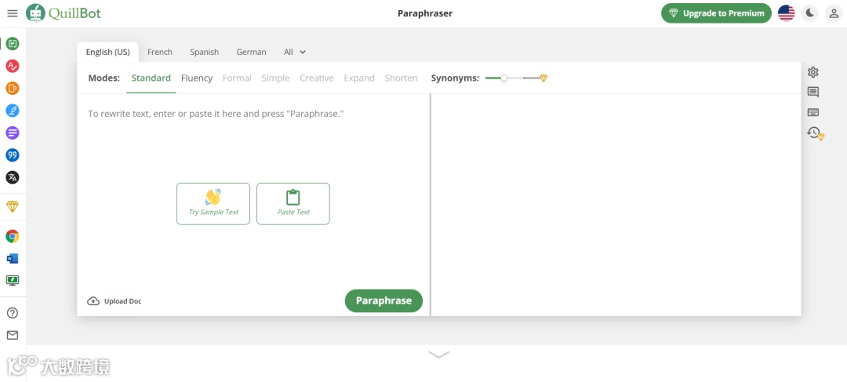Screen dimensions: 847x382
Task: Click the Paraphrase button
Action: click(x=384, y=301)
